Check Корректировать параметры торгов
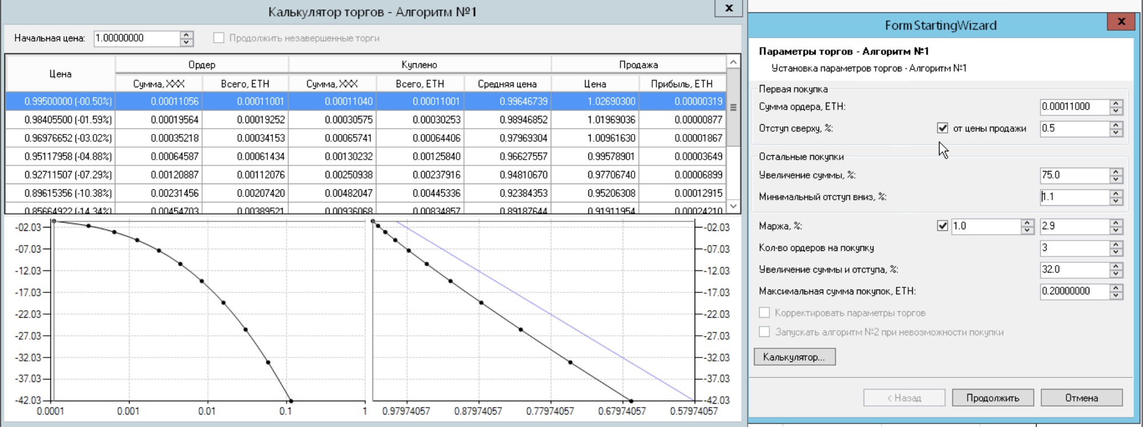This screenshot has width=1143, height=427. click(x=764, y=313)
